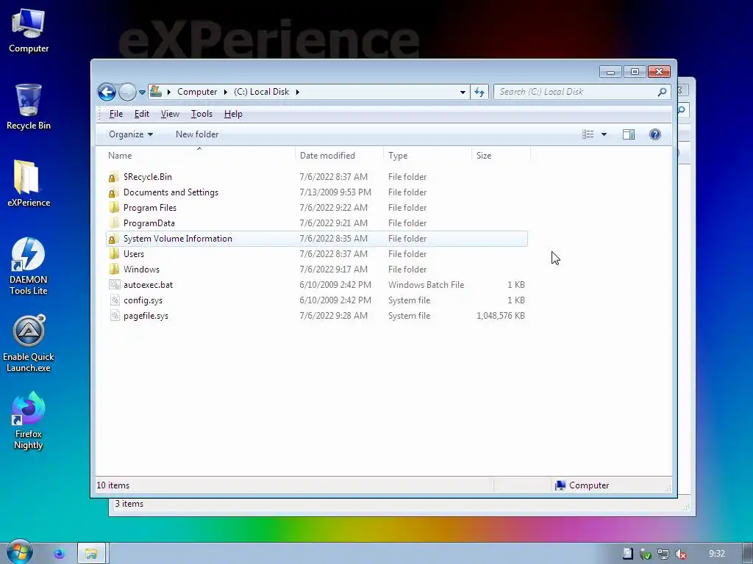The width and height of the screenshot is (753, 564).
Task: Select the $Recycle.Bin folder icon
Action: [x=113, y=177]
